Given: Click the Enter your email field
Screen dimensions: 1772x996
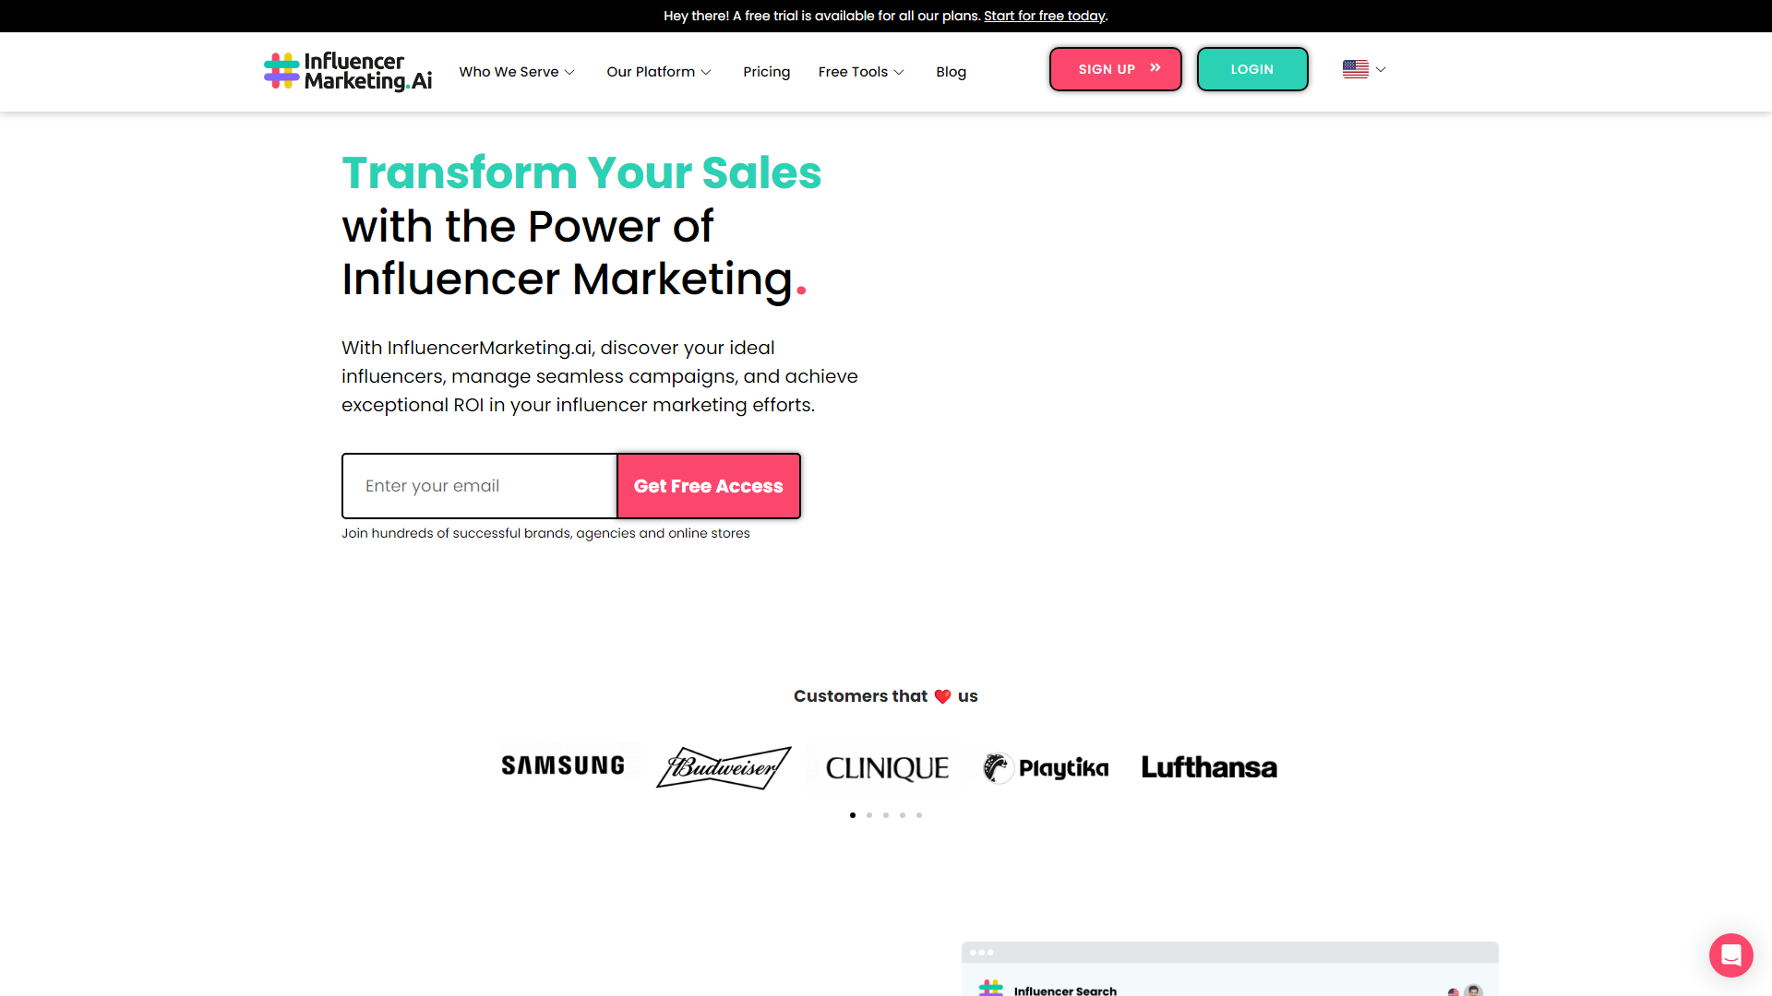Looking at the screenshot, I should [x=479, y=486].
